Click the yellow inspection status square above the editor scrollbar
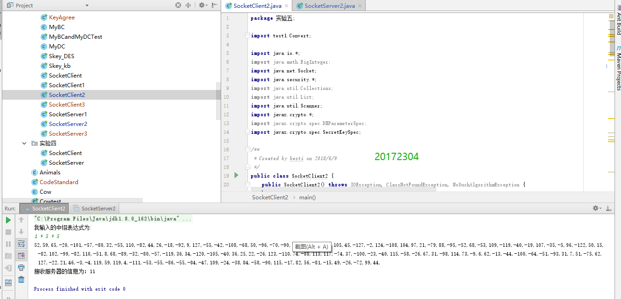This screenshot has width=621, height=299. click(x=611, y=17)
